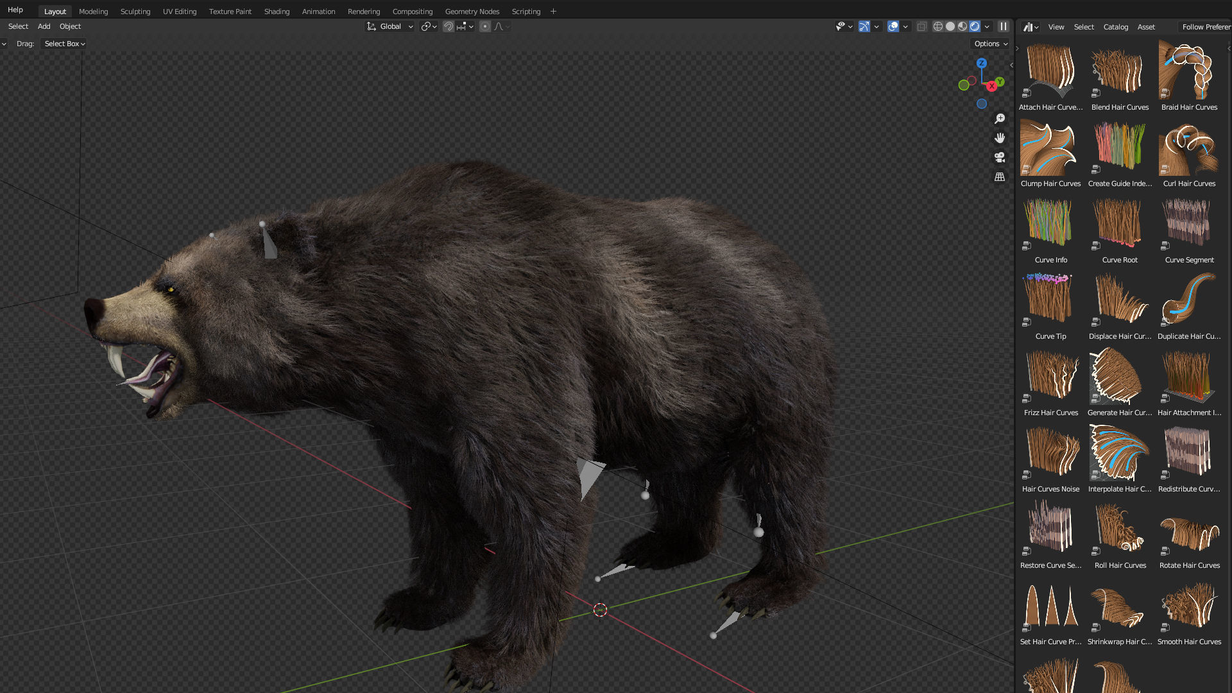Switch to solid viewport shading
Image resolution: width=1232 pixels, height=693 pixels.
(950, 26)
